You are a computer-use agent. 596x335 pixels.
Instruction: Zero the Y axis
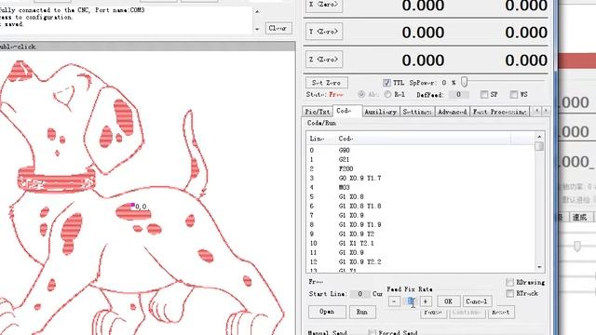pos(324,32)
